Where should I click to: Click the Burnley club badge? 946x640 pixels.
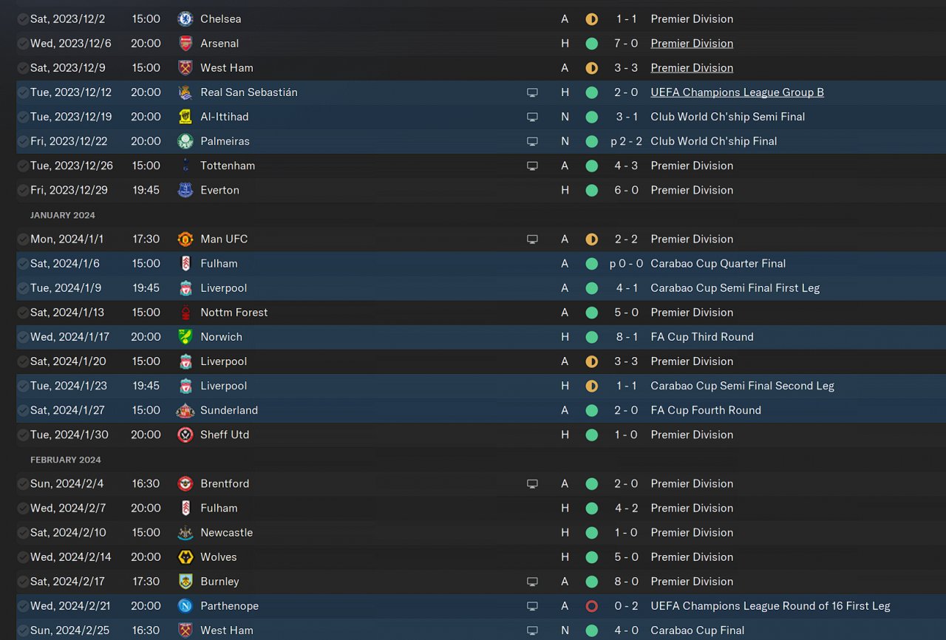coord(186,582)
